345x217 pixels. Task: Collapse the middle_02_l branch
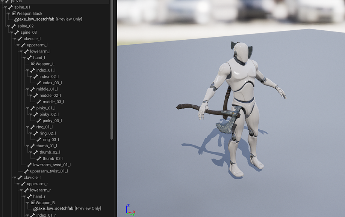30,96
